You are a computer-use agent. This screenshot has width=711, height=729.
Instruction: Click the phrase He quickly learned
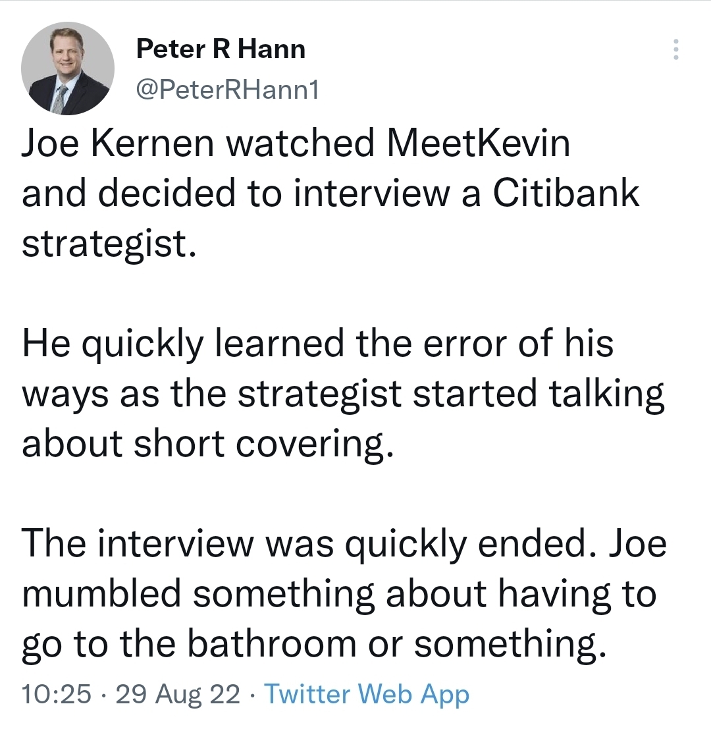(183, 344)
